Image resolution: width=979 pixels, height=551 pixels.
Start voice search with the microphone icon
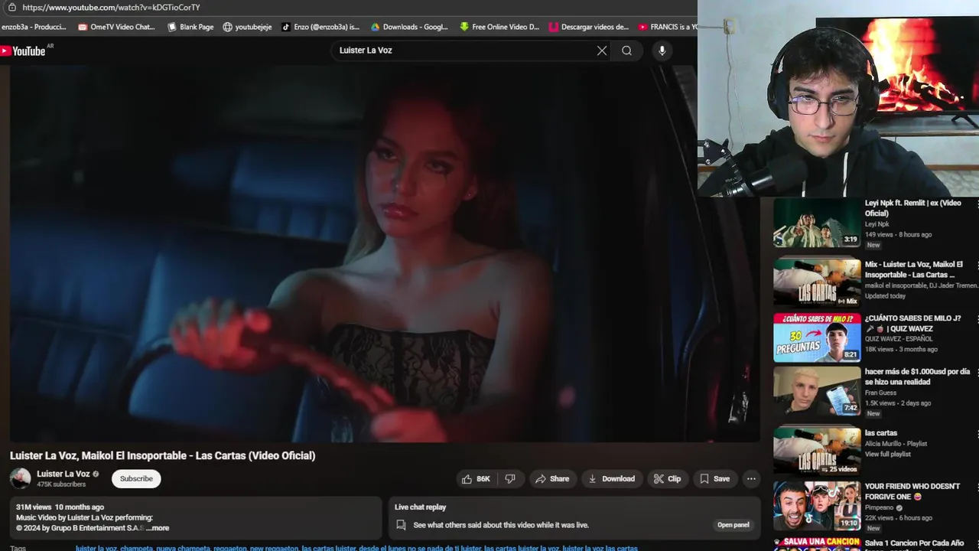pyautogui.click(x=662, y=51)
